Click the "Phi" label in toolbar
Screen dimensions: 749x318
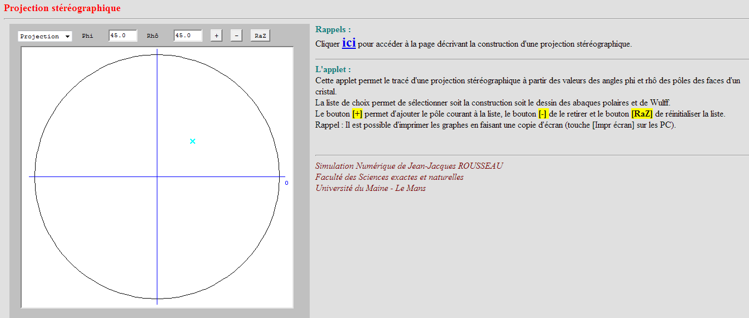tap(87, 36)
